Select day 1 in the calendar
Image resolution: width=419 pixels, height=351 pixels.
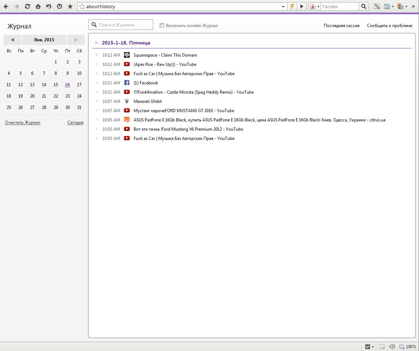click(x=56, y=62)
